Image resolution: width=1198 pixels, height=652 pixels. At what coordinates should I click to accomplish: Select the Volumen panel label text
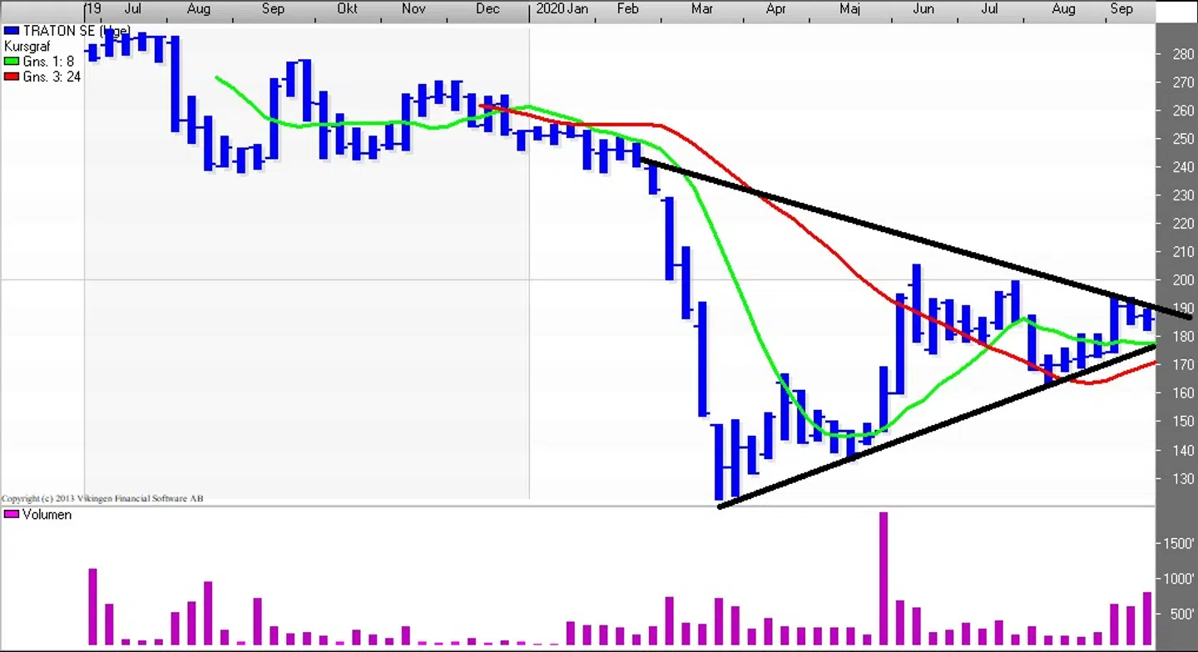tap(47, 515)
